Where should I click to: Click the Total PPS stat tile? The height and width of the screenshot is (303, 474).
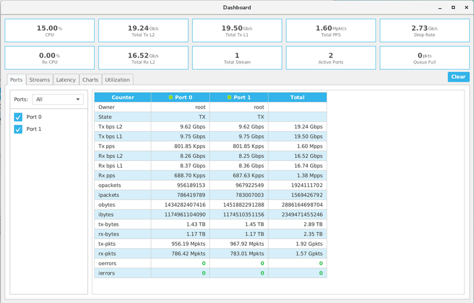coord(331,31)
